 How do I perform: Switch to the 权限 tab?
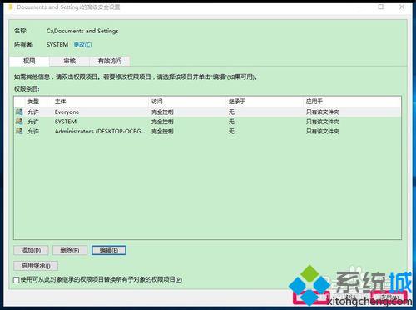pos(29,61)
